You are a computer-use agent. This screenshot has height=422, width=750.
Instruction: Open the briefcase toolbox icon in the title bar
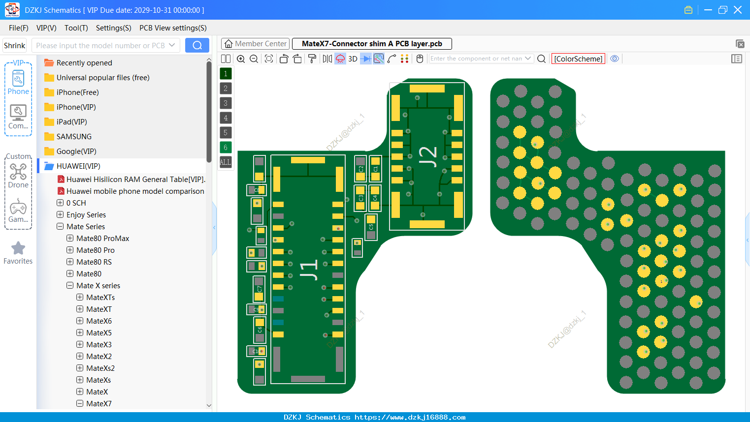click(688, 10)
